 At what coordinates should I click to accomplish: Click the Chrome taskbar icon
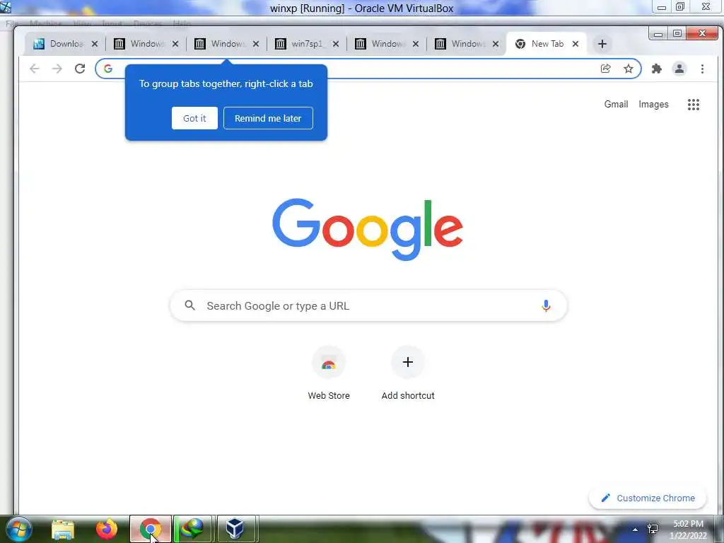[x=151, y=529]
